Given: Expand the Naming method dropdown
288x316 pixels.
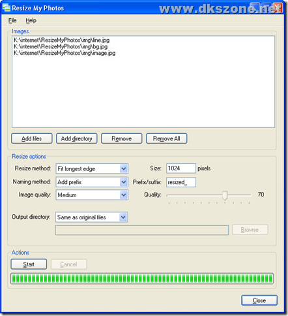Looking at the screenshot, I should click(x=124, y=182).
